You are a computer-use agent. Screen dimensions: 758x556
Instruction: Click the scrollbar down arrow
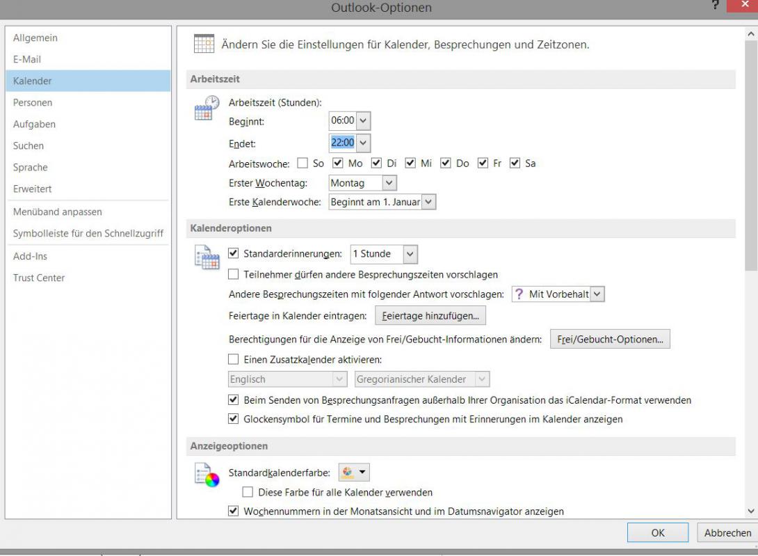coord(751,511)
